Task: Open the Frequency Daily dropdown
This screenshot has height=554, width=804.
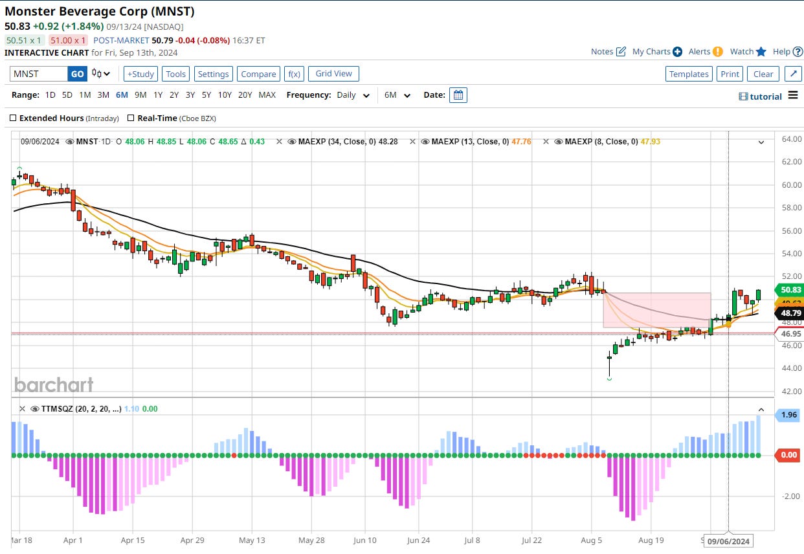Action: click(353, 95)
